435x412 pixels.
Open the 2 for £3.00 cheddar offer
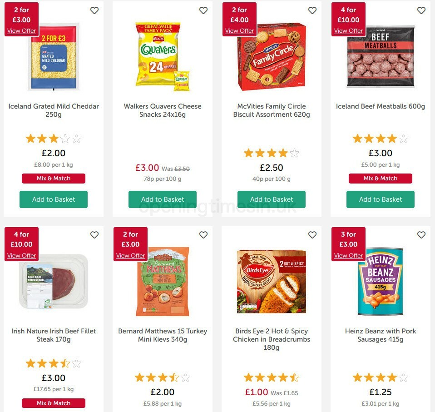pyautogui.click(x=21, y=30)
